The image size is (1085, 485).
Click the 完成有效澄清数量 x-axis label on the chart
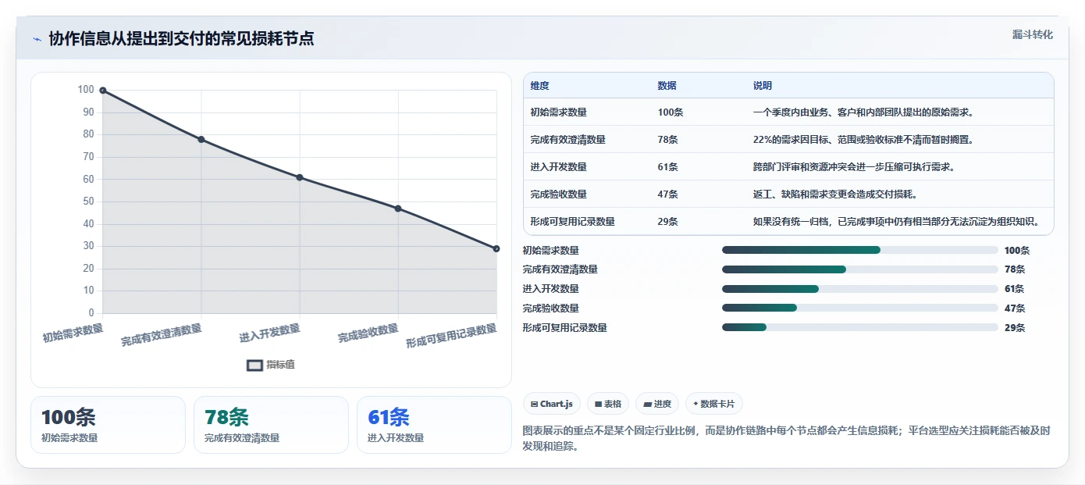[162, 335]
